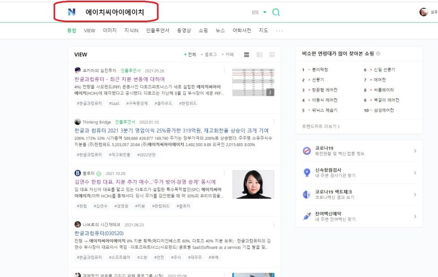Click the #소프트웨어 hashtag
Image resolution: width=438 pixels, height=277 pixels.
coord(120,257)
